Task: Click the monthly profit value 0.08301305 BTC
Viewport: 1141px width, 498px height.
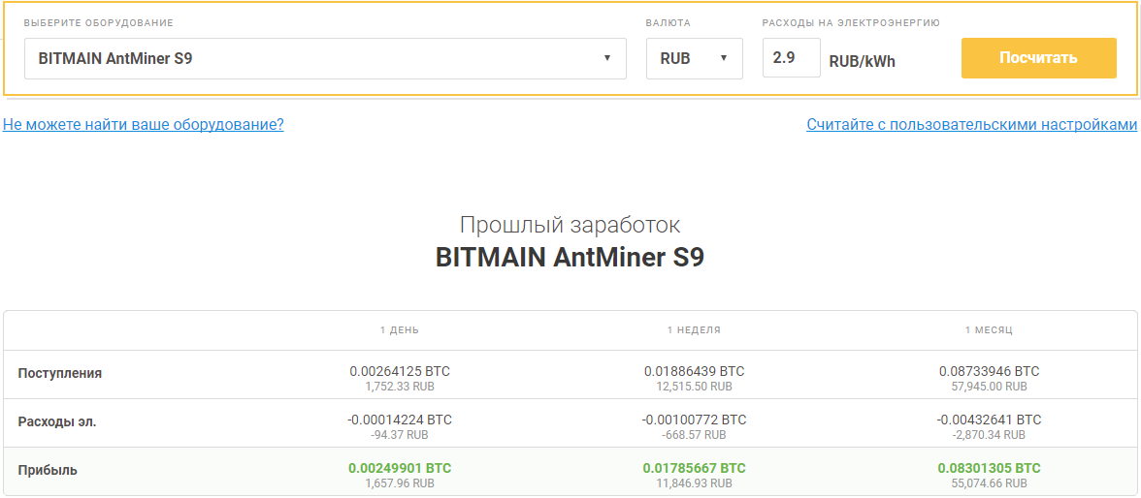Action: 989,468
